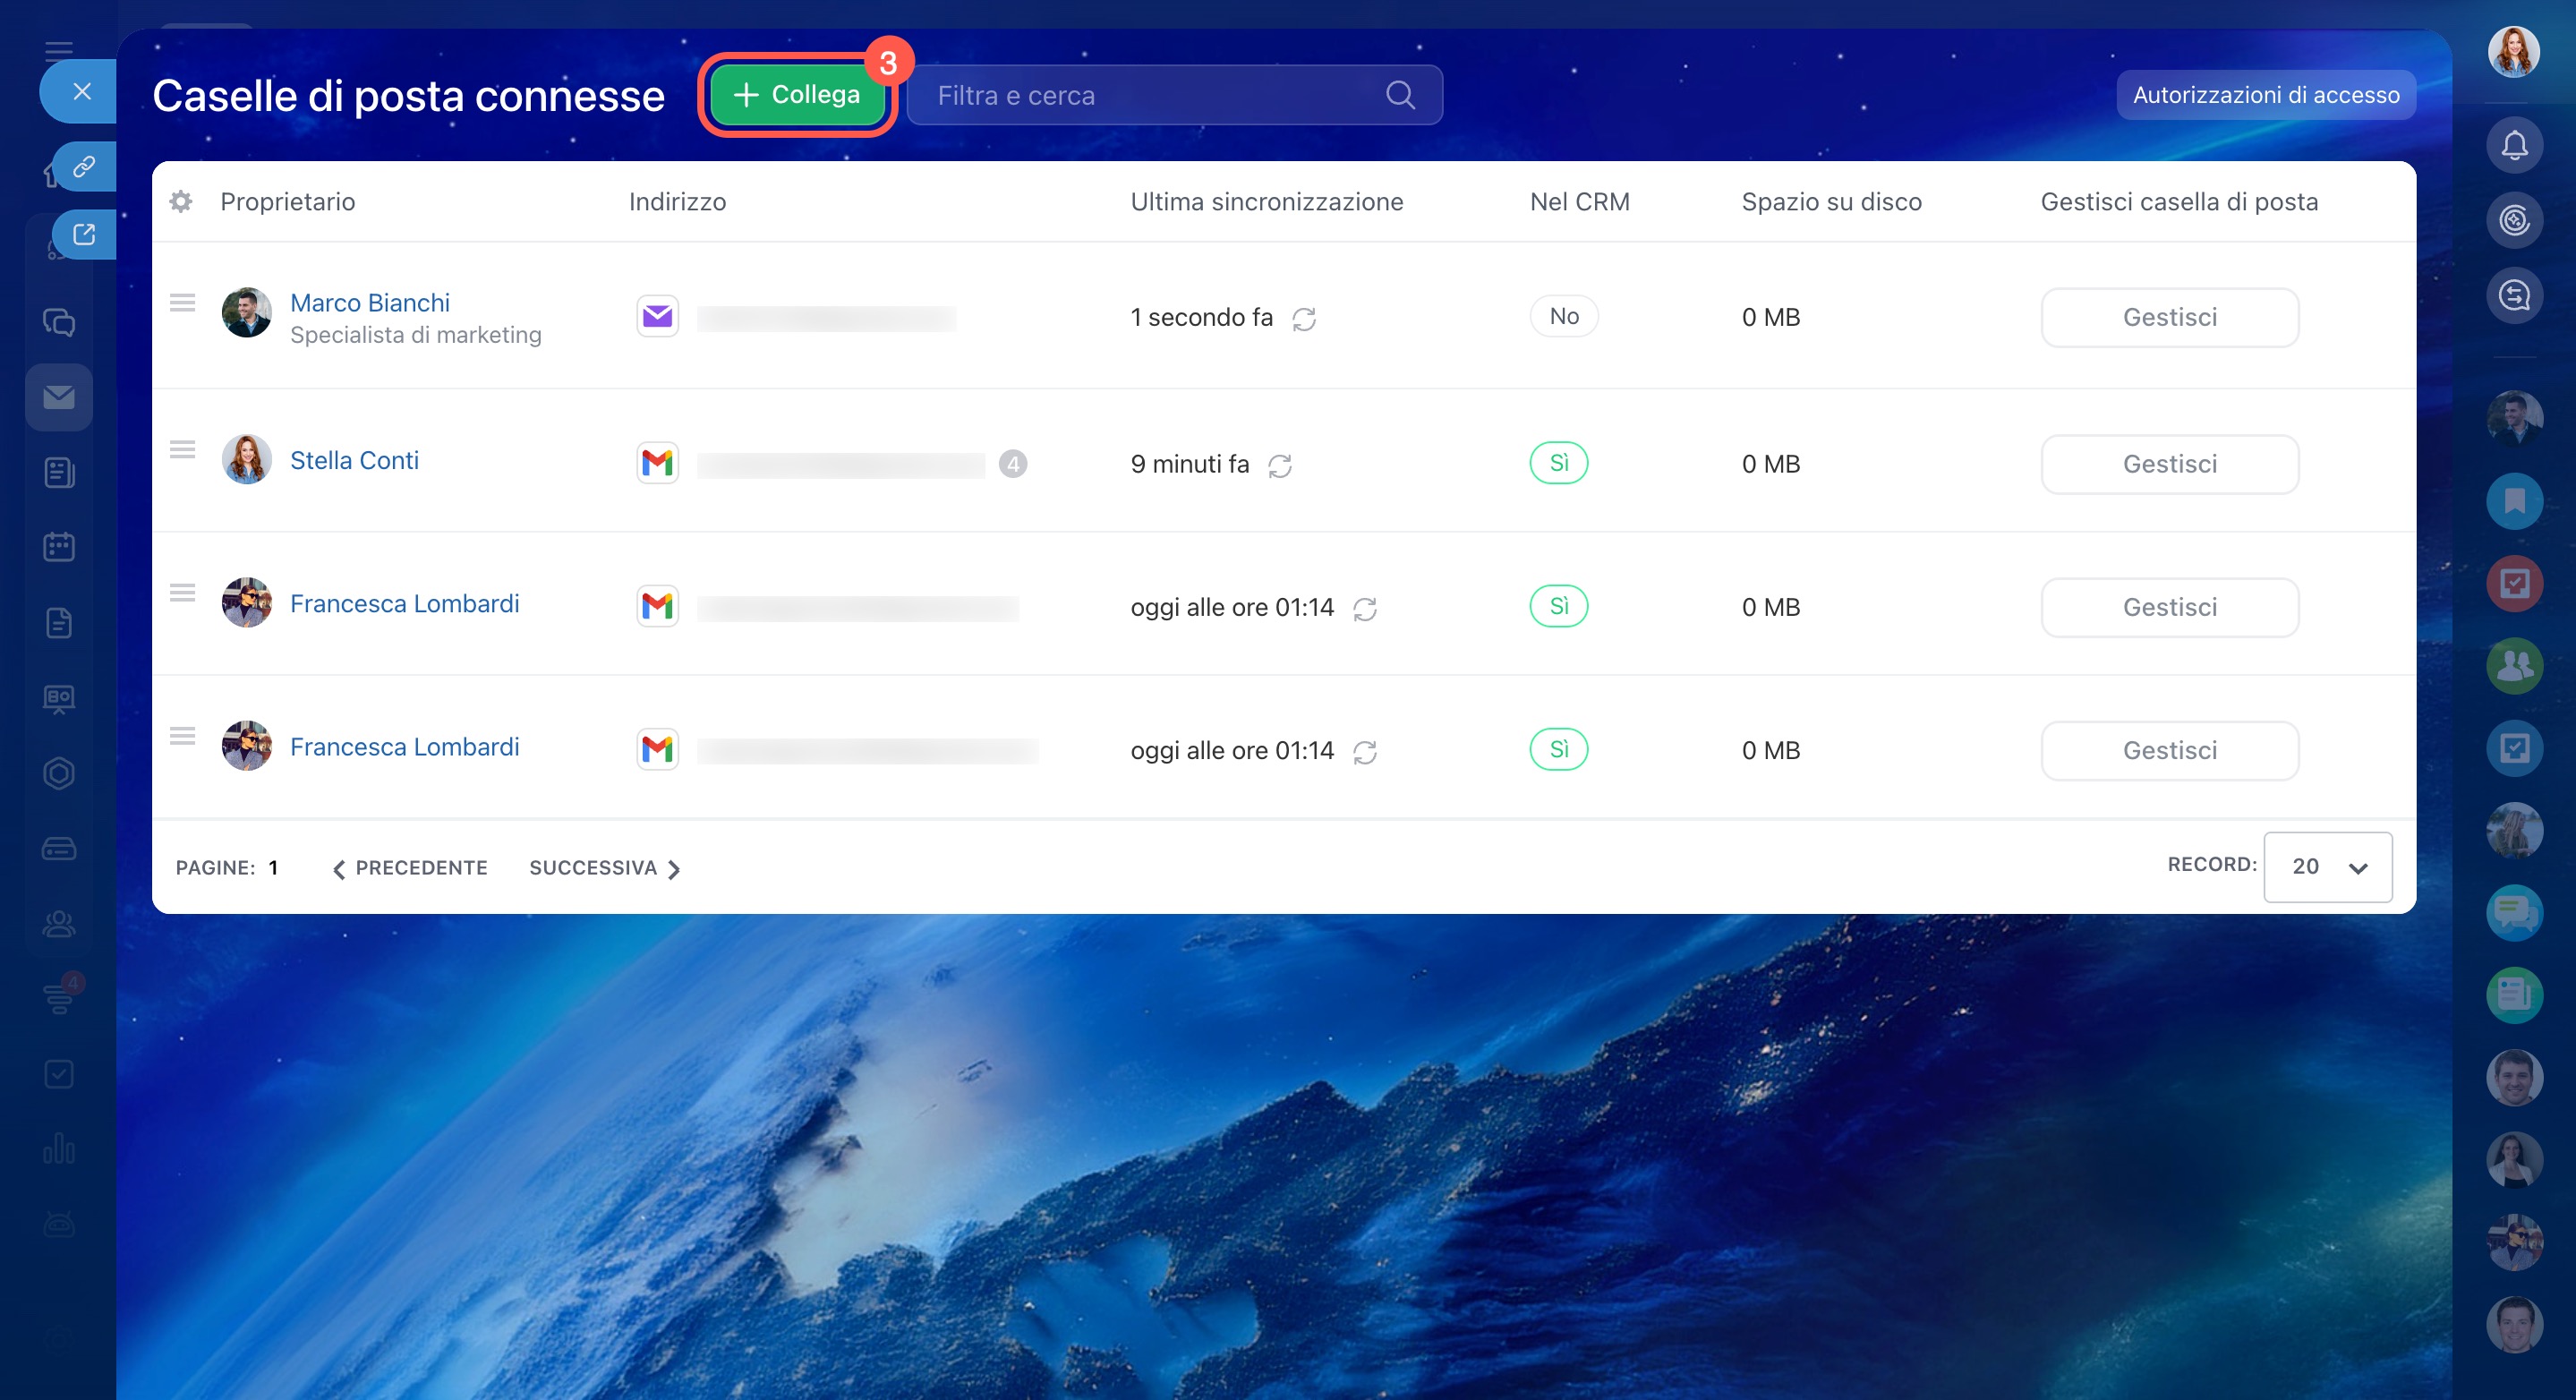Open the row menu for Stella Conti
Image resolution: width=2576 pixels, height=1400 pixels.
tap(182, 449)
